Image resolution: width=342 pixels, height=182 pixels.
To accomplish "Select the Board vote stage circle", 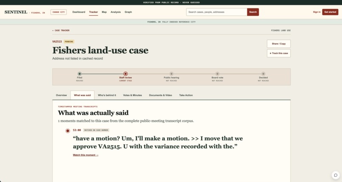I will (217, 74).
